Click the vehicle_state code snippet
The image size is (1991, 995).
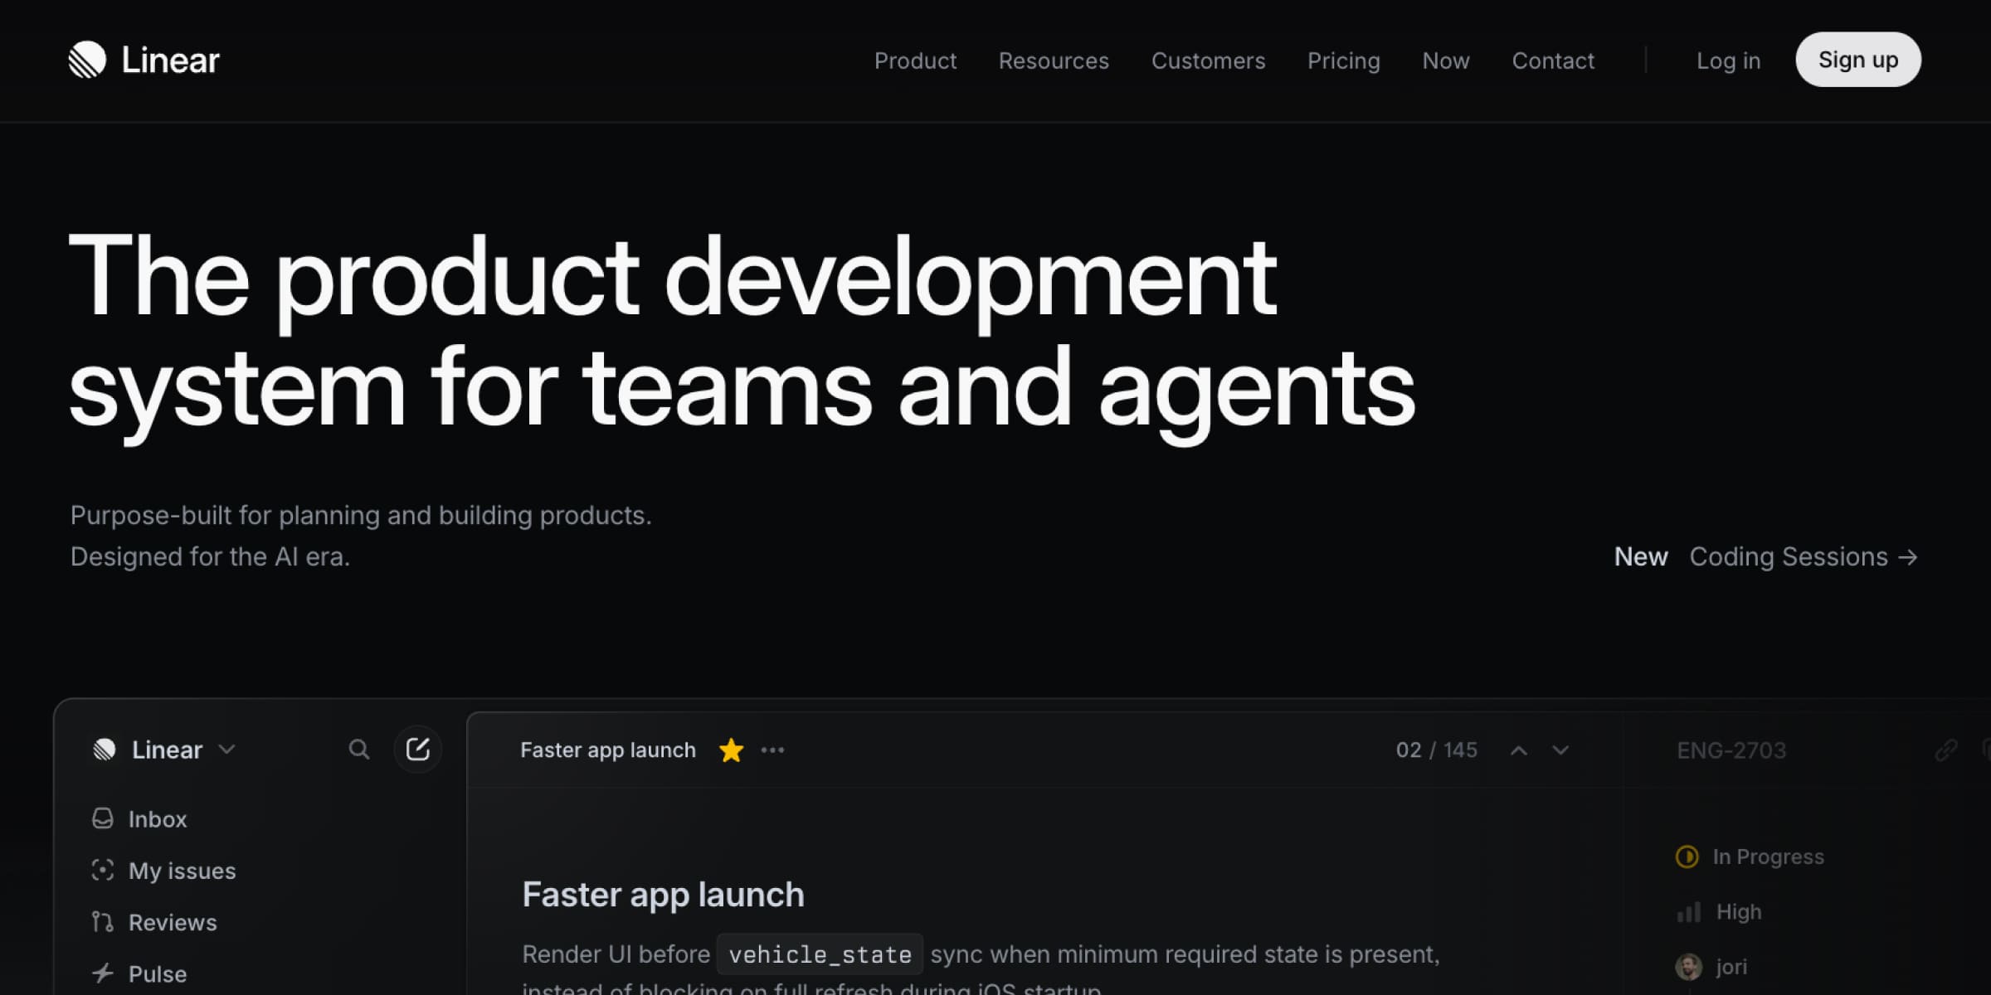pyautogui.click(x=820, y=954)
